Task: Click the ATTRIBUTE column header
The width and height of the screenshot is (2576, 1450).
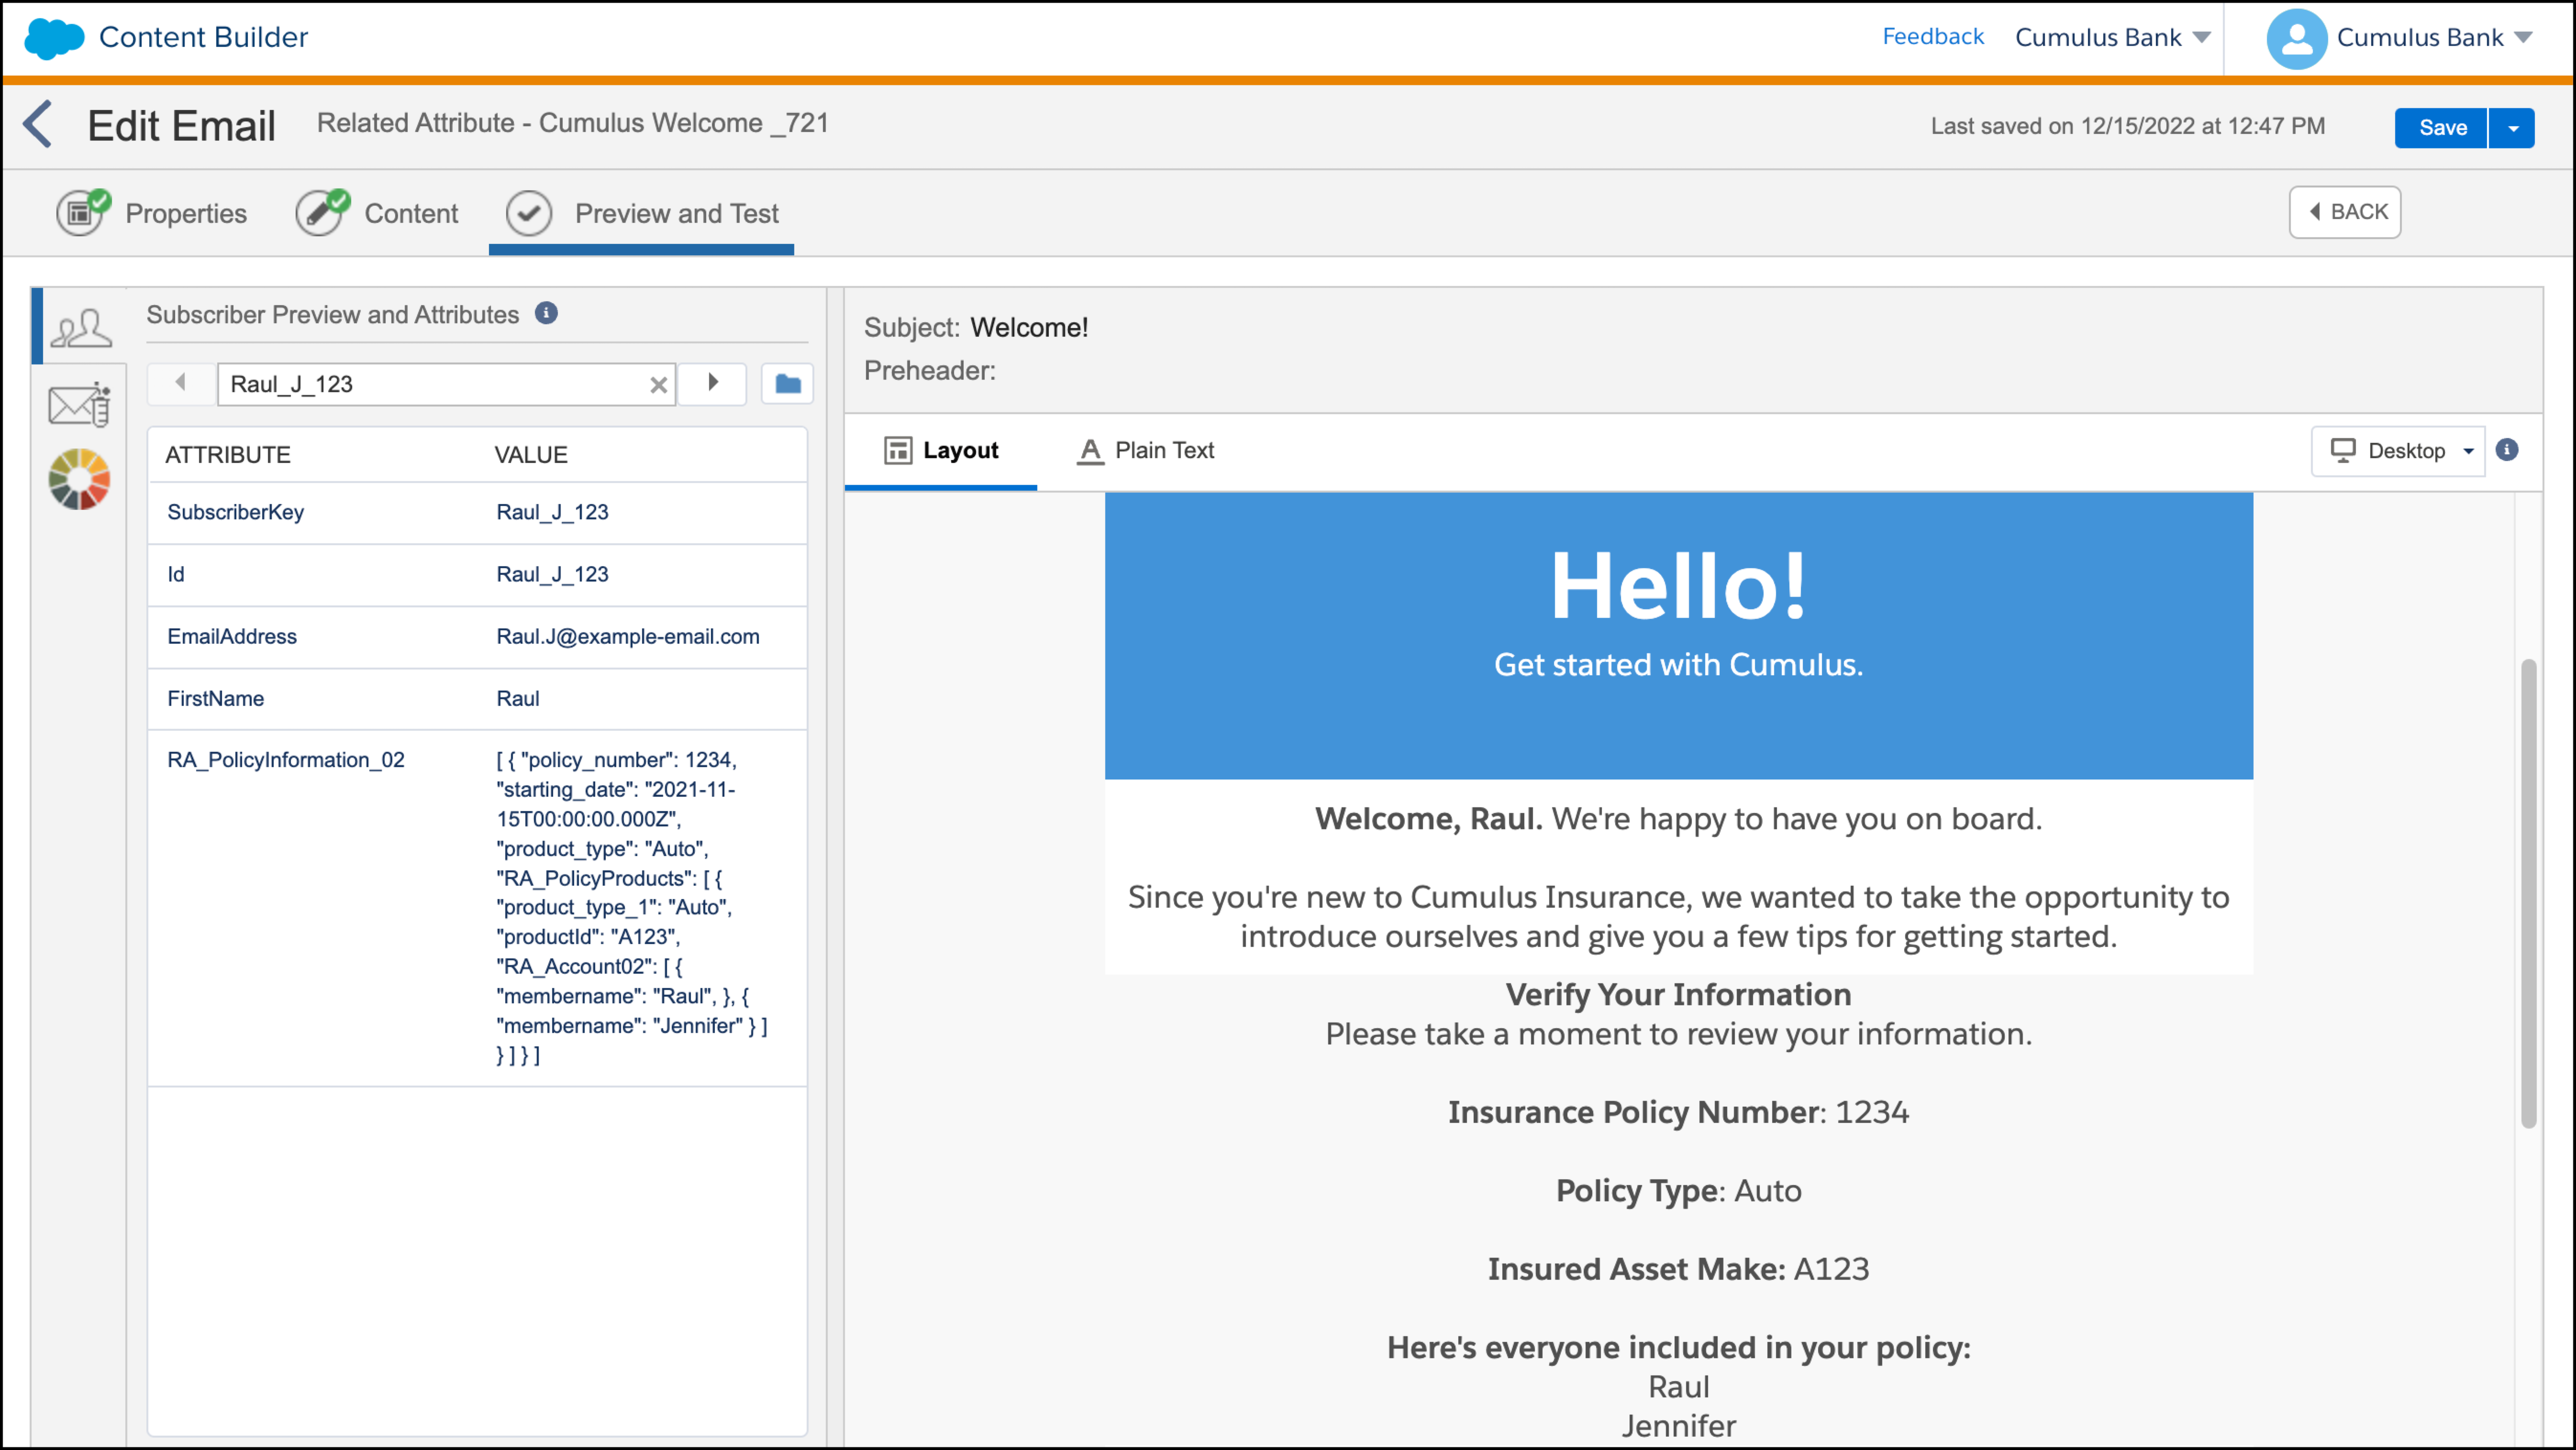Action: pos(228,455)
